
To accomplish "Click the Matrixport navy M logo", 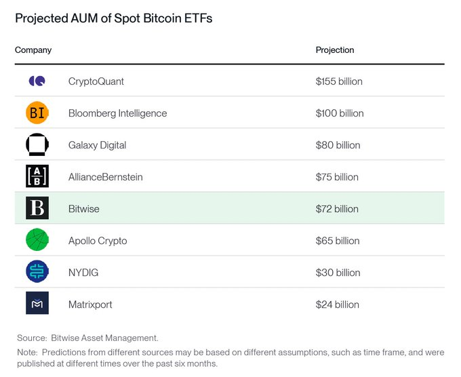I will (x=37, y=303).
